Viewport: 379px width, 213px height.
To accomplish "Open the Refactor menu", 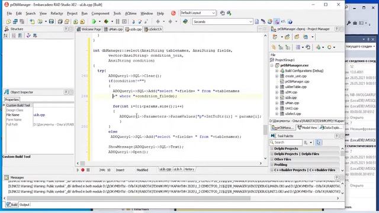I will pyautogui.click(x=57, y=13).
